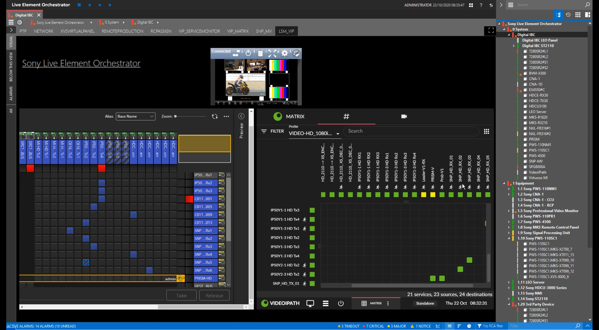Select the alarm list view icon in status bar
This screenshot has height=330, width=599.
click(x=450, y=326)
